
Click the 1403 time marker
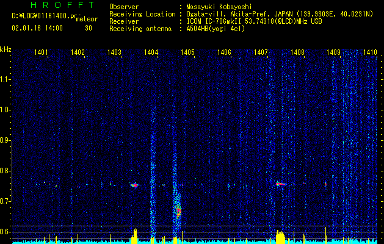click(114, 52)
